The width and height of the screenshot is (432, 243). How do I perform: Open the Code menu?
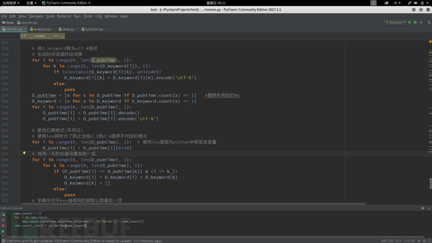pos(50,16)
